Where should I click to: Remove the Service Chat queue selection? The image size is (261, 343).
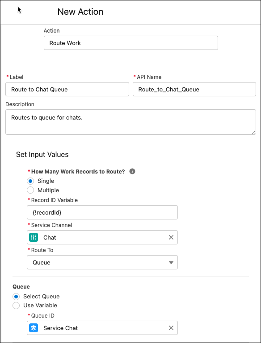point(171,328)
